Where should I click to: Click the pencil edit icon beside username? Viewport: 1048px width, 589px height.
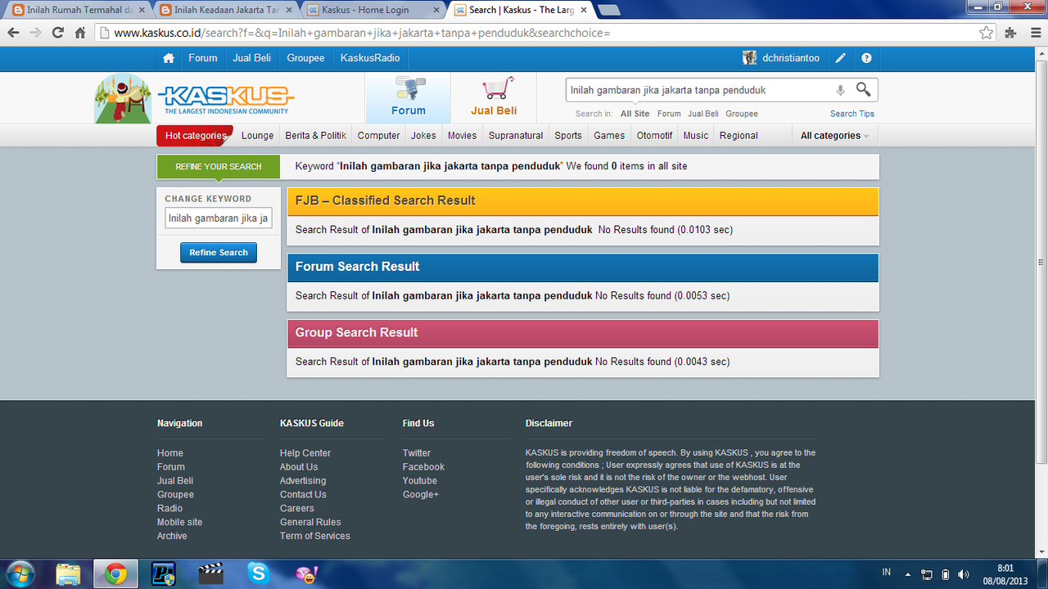841,58
